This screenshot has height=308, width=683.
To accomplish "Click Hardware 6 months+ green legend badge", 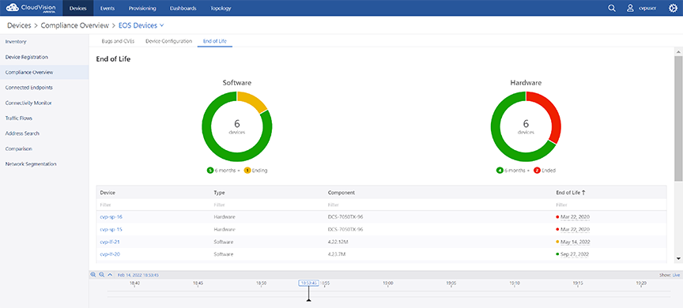I will tap(500, 171).
